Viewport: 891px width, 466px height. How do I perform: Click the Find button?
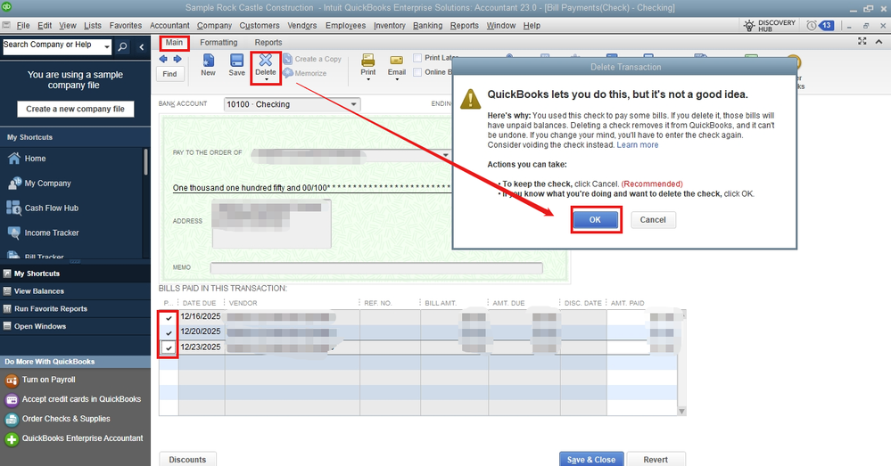point(169,74)
